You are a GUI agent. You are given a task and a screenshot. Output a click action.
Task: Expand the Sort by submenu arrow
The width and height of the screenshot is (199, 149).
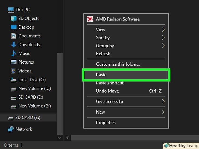click(x=163, y=38)
